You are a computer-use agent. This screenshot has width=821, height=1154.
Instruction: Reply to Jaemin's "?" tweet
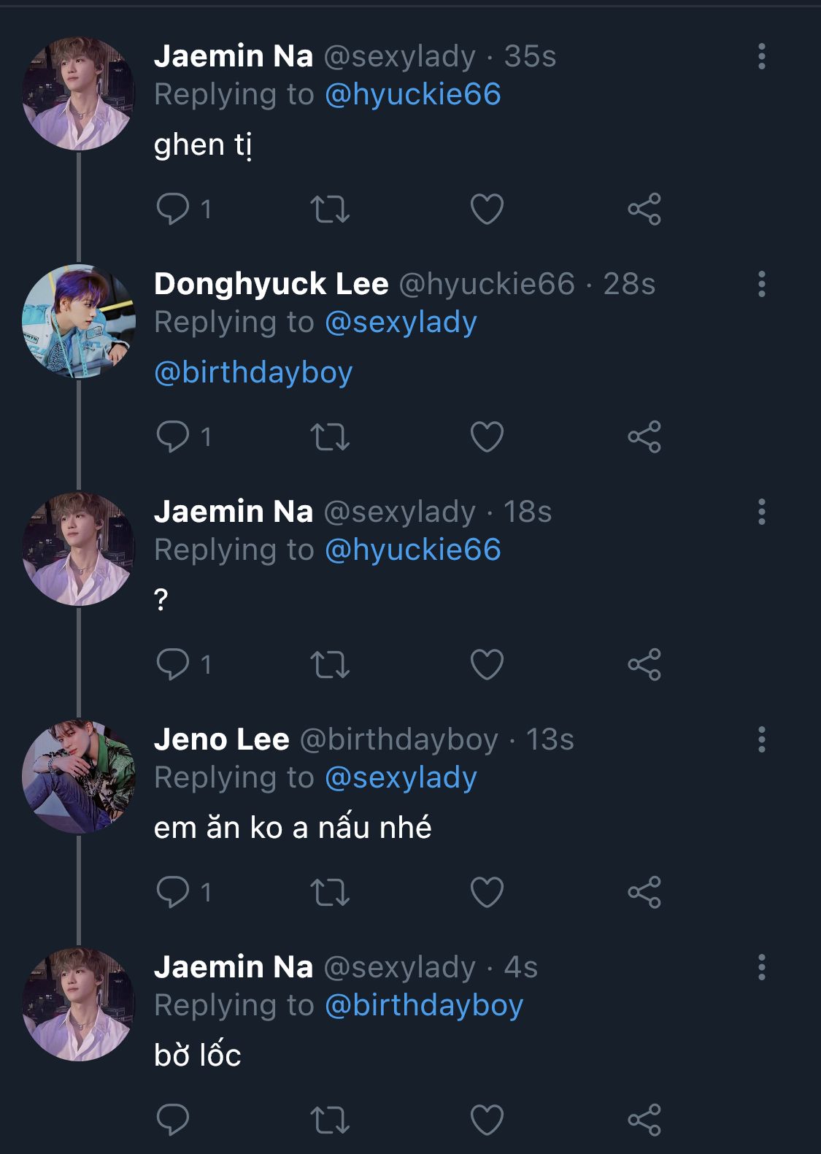tap(173, 665)
